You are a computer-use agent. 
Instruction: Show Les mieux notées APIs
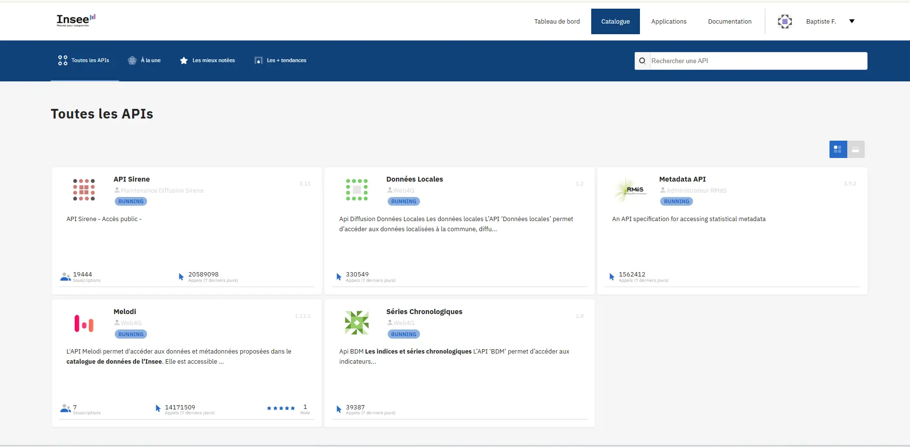tap(207, 61)
